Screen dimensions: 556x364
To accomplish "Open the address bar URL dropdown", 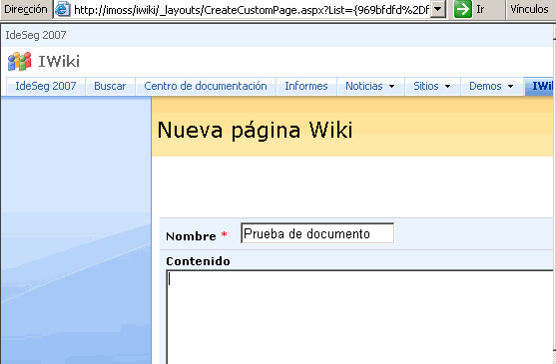I will click(x=438, y=9).
